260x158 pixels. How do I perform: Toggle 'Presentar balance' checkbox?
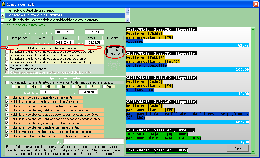[x=7, y=65]
